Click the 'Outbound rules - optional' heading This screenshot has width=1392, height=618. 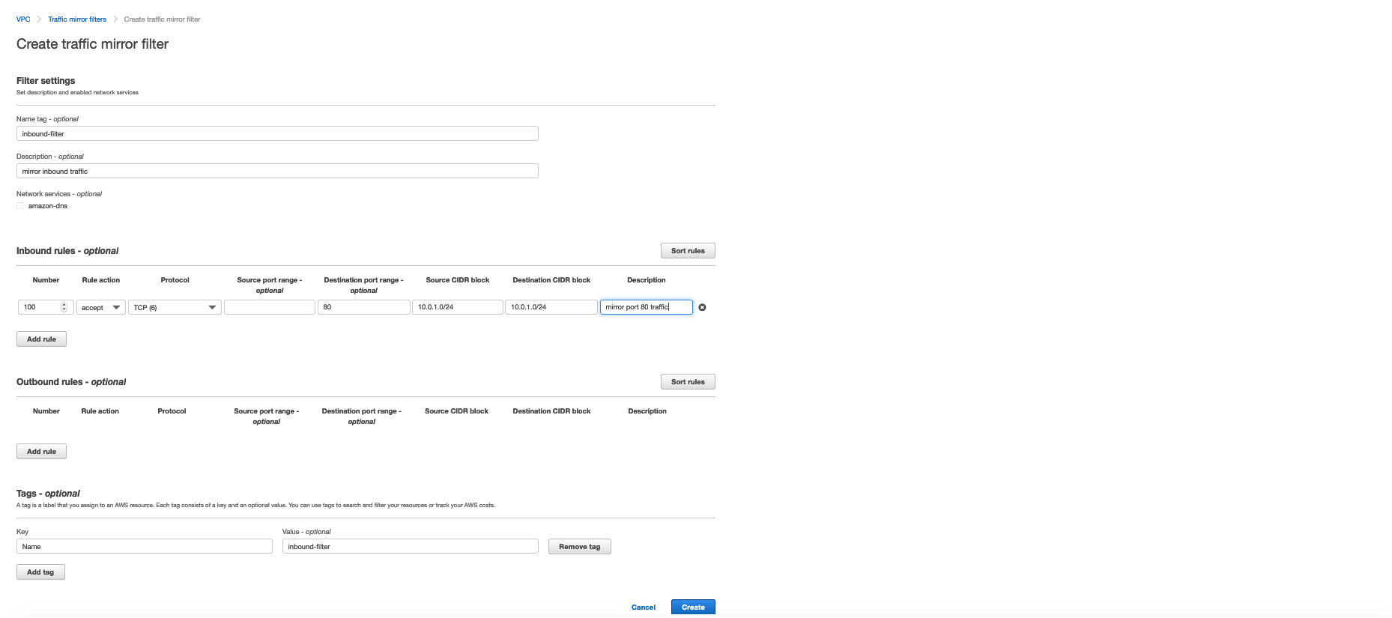point(71,382)
